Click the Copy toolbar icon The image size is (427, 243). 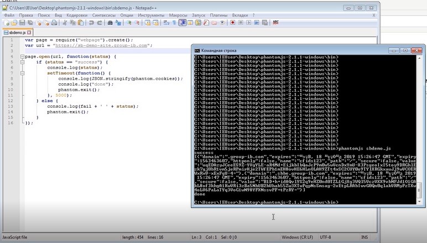point(72,23)
